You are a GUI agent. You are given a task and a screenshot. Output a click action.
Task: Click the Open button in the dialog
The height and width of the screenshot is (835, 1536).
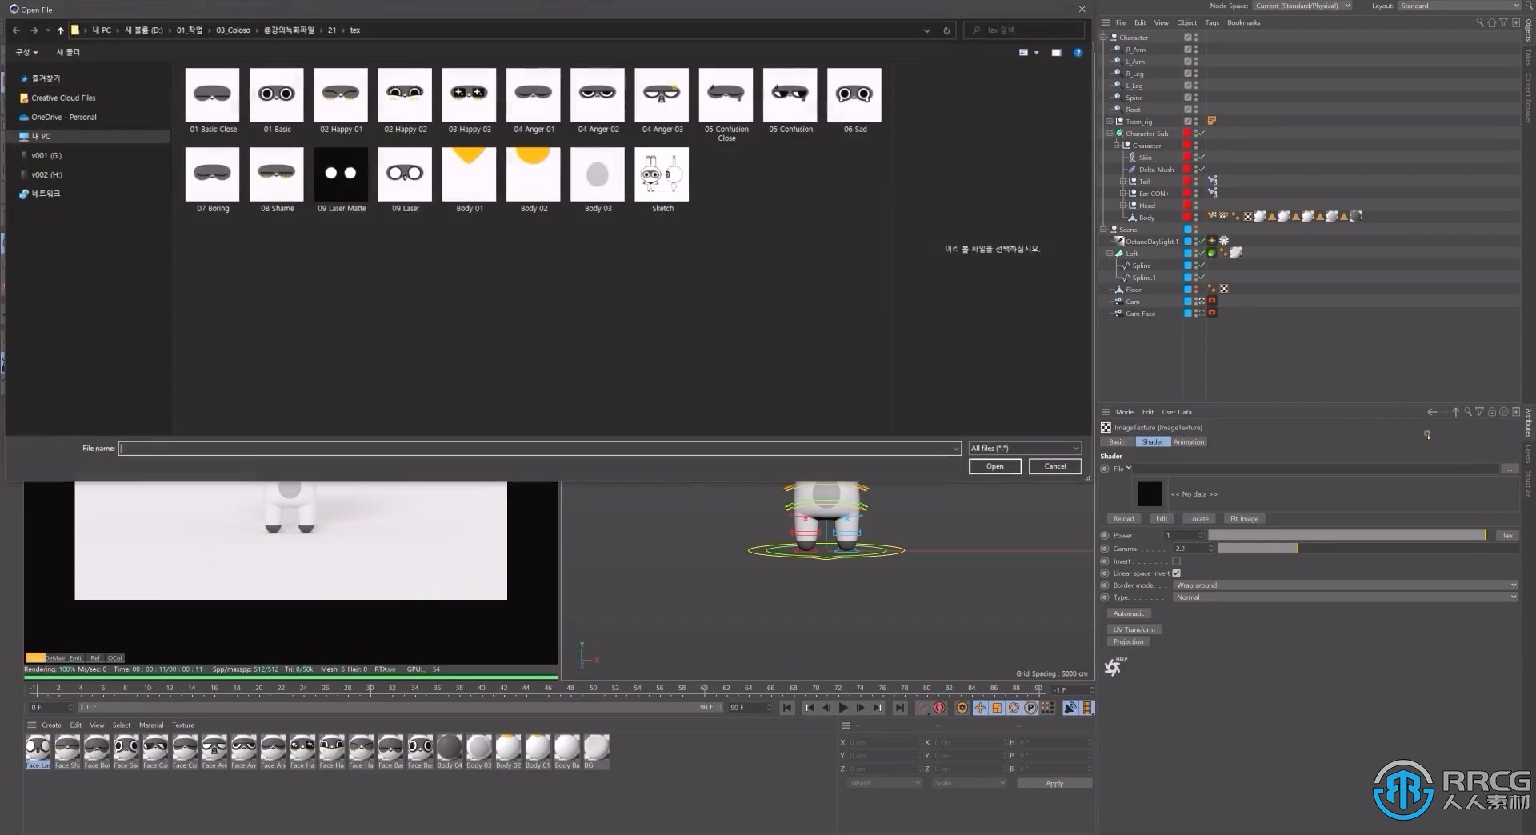(x=994, y=466)
